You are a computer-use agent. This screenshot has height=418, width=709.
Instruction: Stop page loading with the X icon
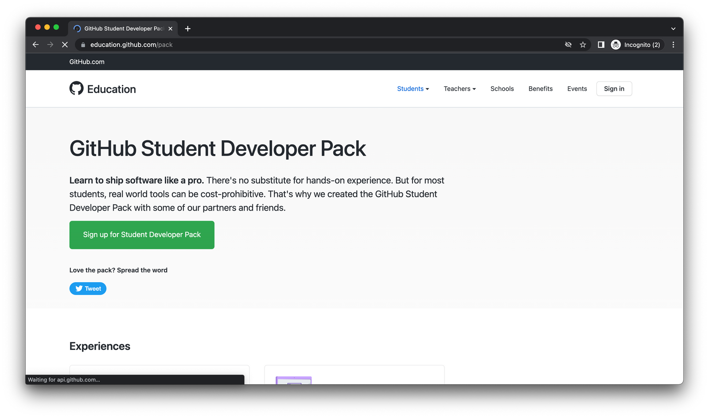65,45
